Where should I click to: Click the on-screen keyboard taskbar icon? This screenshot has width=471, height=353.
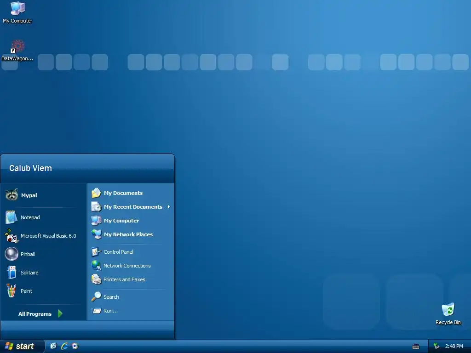point(416,347)
